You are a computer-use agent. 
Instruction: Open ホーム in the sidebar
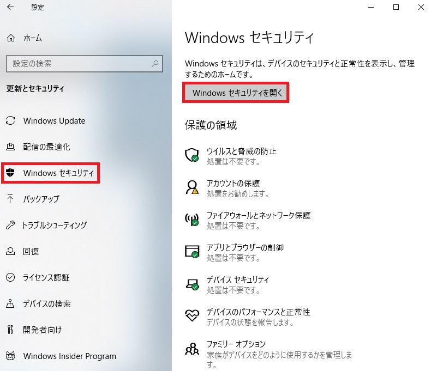(x=32, y=38)
